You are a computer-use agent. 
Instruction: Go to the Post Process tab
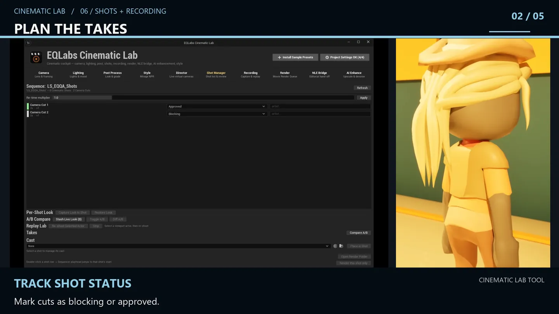[113, 74]
